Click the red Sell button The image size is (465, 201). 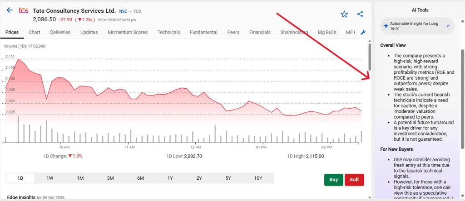point(354,180)
